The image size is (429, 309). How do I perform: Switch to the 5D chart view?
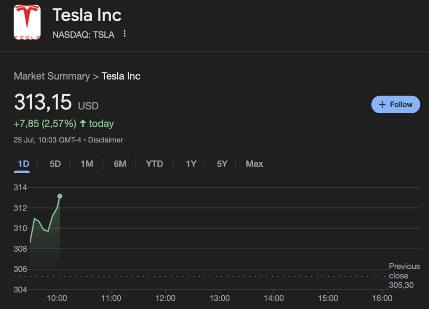click(54, 164)
